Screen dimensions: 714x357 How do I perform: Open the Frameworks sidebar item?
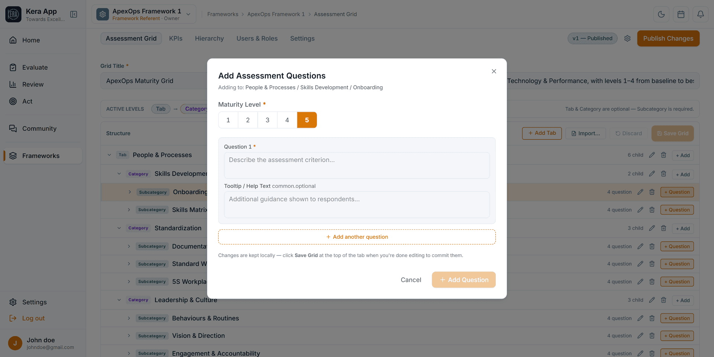click(43, 156)
